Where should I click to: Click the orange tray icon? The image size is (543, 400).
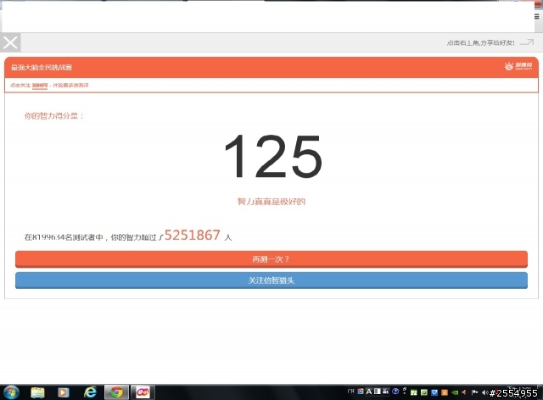[x=445, y=392]
